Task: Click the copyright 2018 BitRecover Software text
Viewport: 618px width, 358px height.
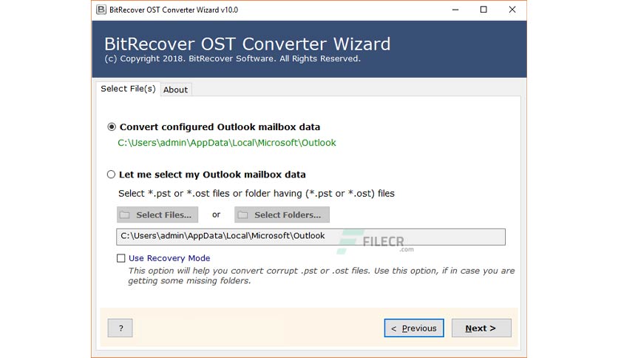Action: tap(233, 58)
